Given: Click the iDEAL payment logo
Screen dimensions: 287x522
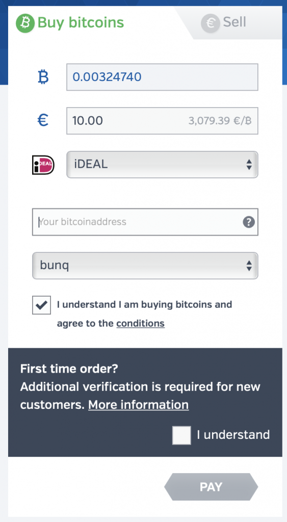Looking at the screenshot, I should click(43, 165).
